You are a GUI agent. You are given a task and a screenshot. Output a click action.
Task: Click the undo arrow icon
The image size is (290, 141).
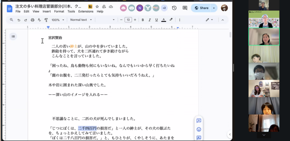tap(19, 20)
